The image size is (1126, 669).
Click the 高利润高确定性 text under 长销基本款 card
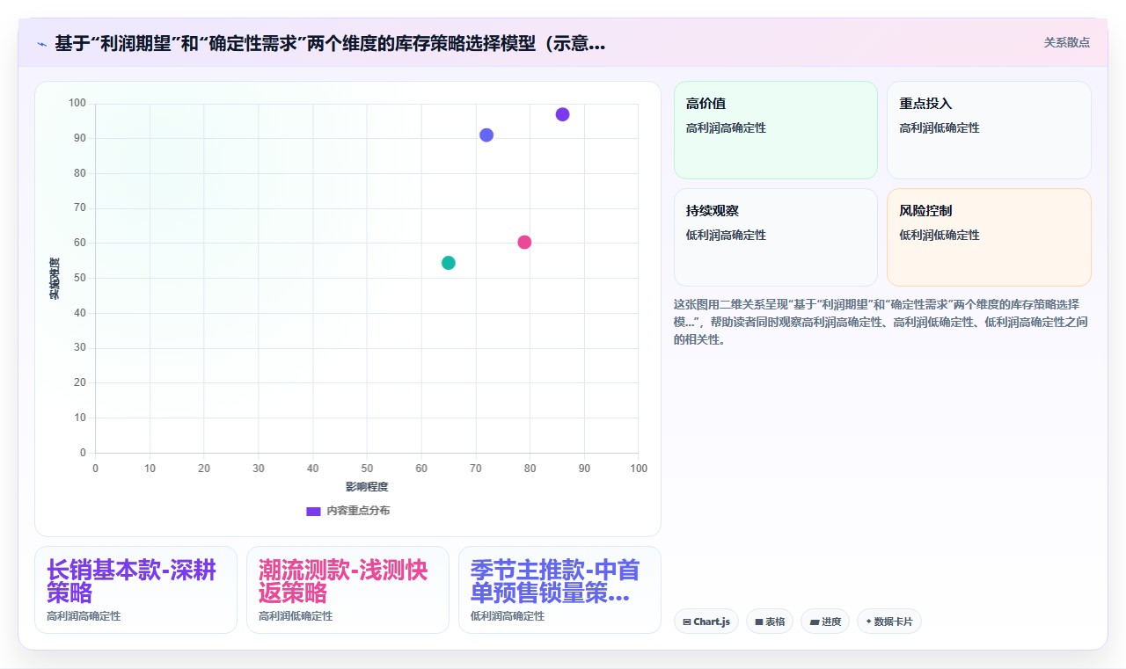(x=84, y=616)
